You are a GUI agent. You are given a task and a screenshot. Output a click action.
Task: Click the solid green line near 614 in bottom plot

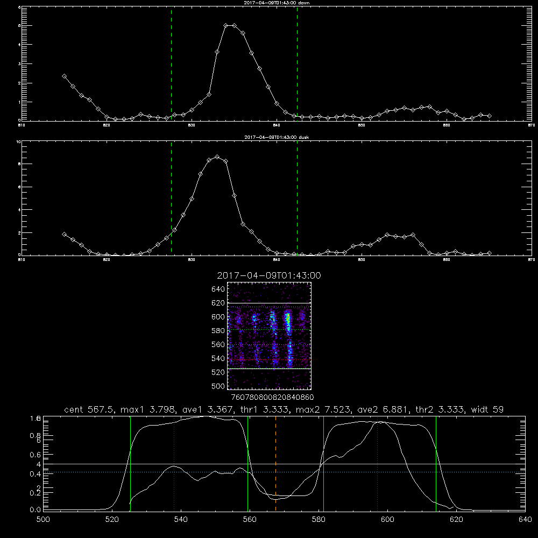point(436,464)
